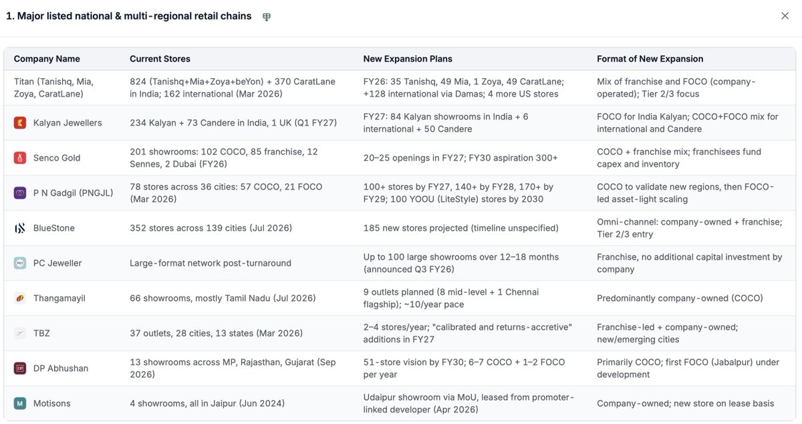
Task: Click the "Format of New Expansion" column header
Action: pos(650,59)
